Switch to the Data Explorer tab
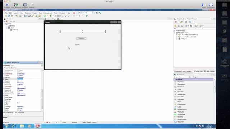 click(x=209, y=71)
